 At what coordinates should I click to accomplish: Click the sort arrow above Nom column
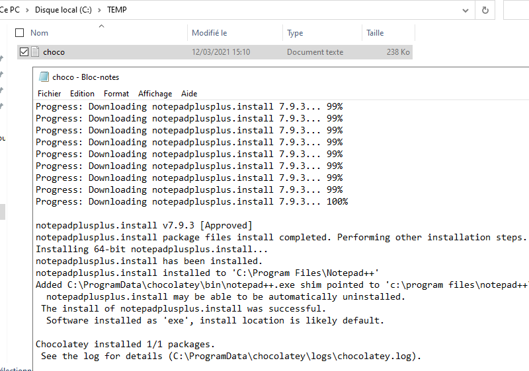pos(101,26)
